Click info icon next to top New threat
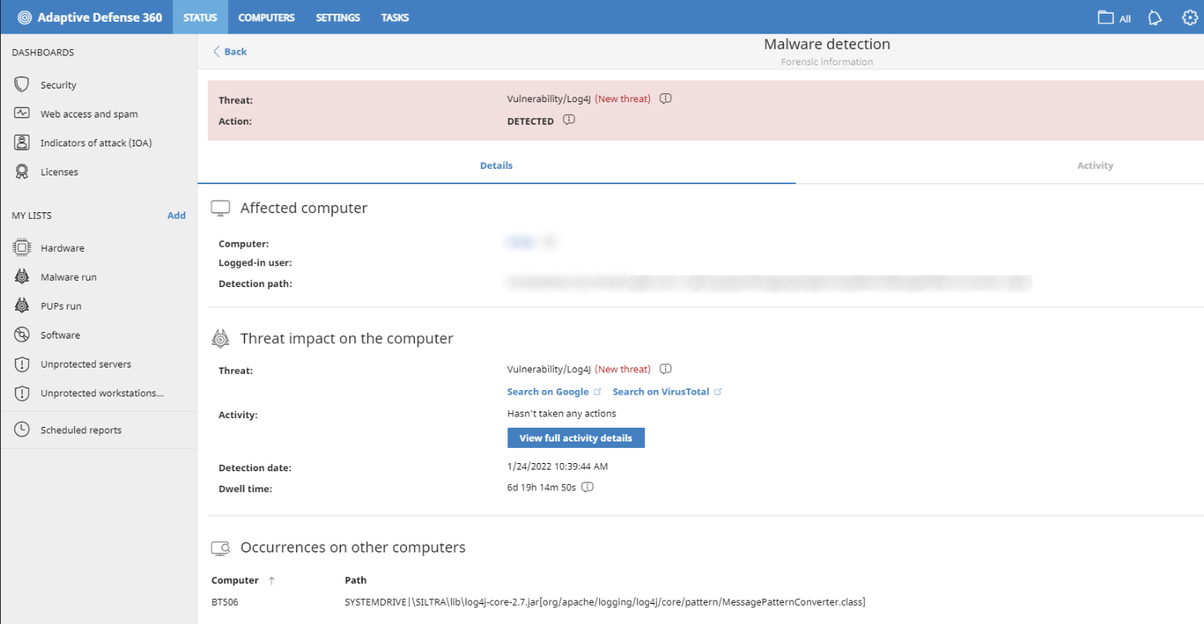This screenshot has height=624, width=1204. [x=665, y=99]
